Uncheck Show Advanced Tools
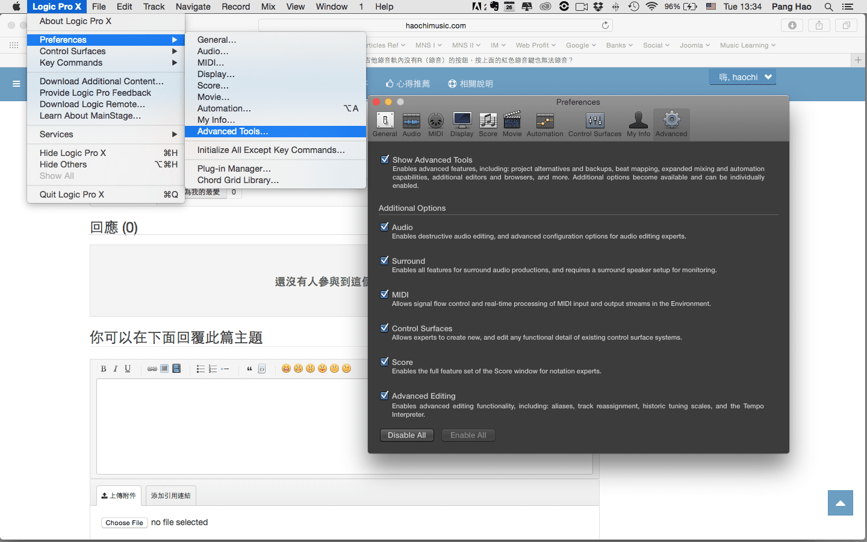Screen dimensions: 867x542 tap(385, 160)
